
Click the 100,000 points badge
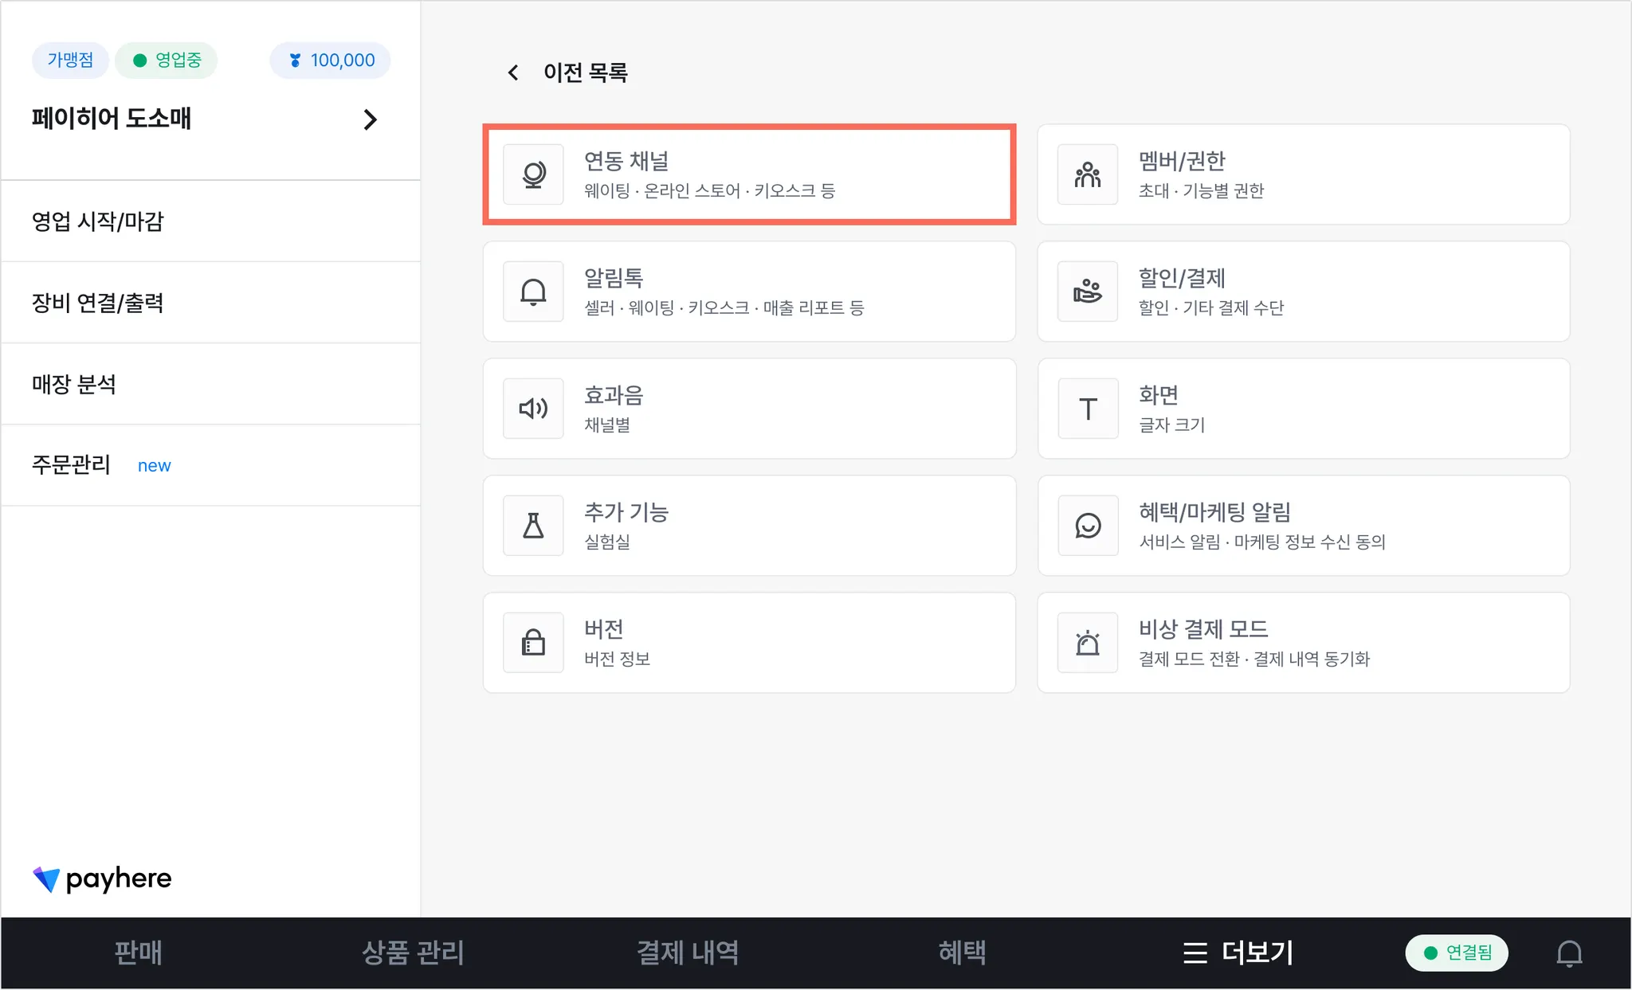tap(331, 61)
